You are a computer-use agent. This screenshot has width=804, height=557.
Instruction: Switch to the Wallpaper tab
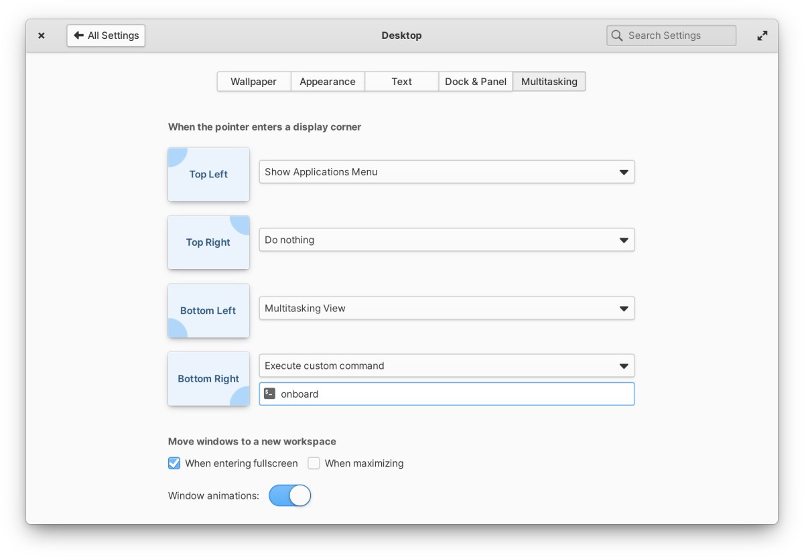(254, 81)
